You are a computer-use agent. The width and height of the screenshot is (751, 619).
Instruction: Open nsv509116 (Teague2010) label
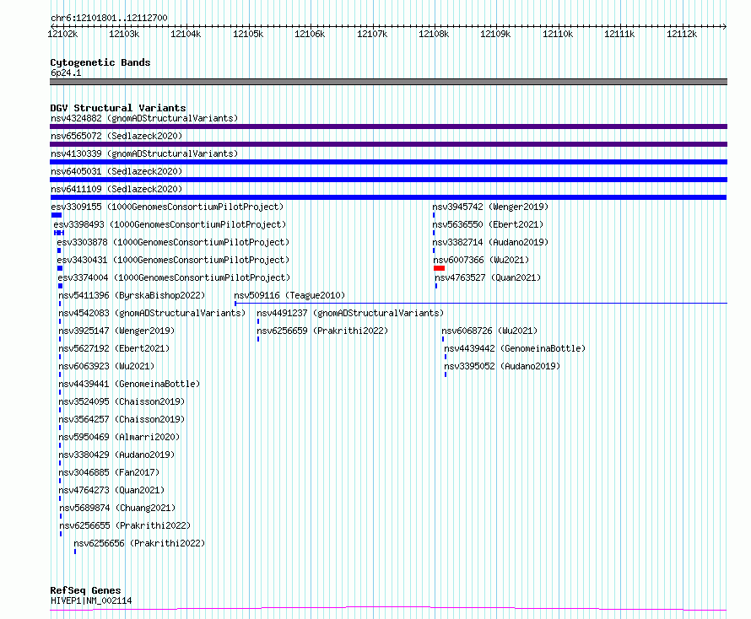click(x=289, y=295)
